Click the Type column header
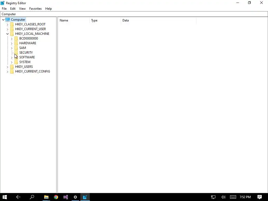 tap(105, 20)
